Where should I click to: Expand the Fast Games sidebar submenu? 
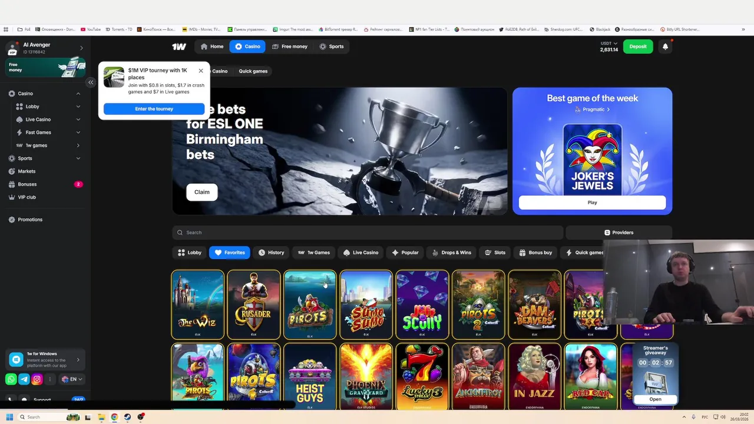pos(78,132)
